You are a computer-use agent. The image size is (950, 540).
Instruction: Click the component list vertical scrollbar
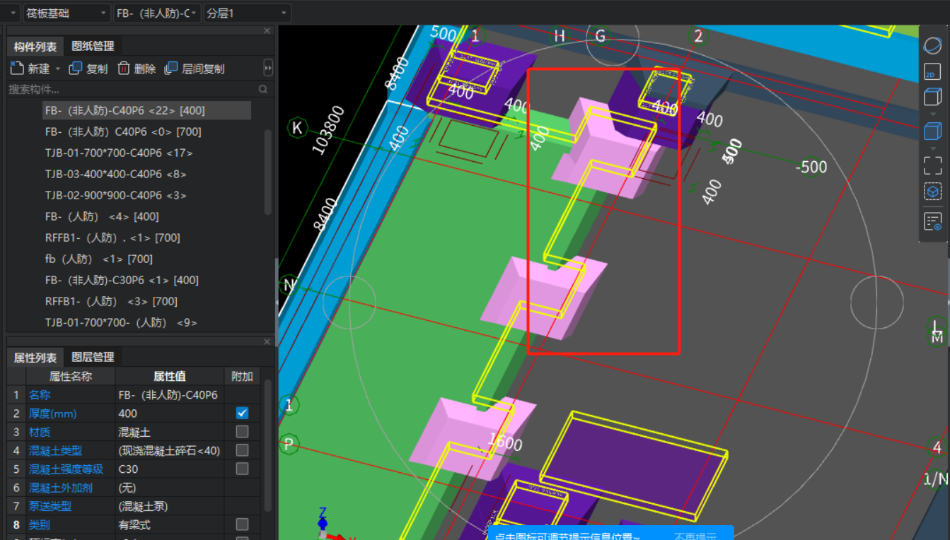point(267,172)
